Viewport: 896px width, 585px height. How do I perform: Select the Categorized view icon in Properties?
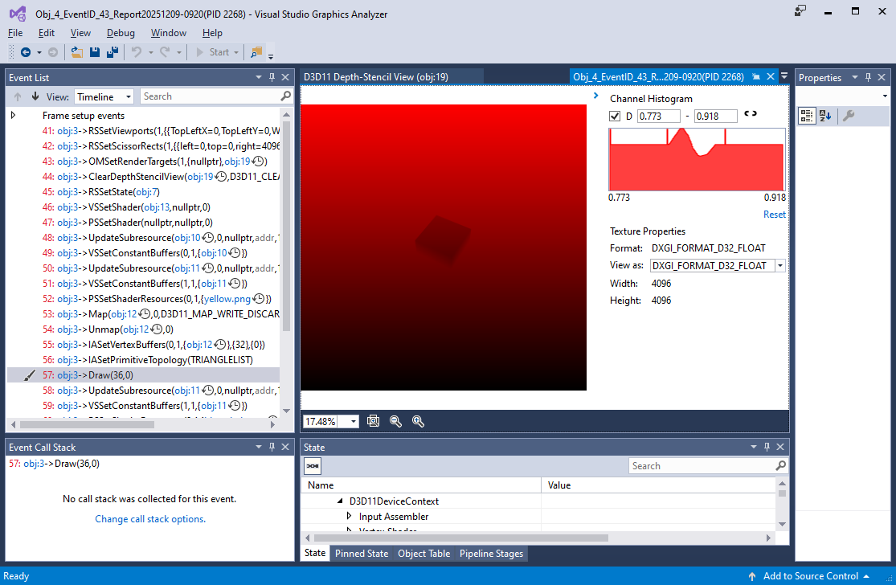click(x=806, y=115)
